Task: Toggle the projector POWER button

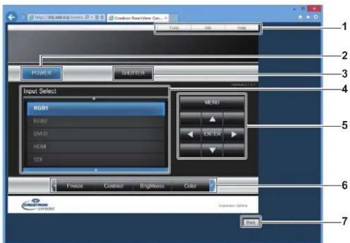Action: click(42, 73)
